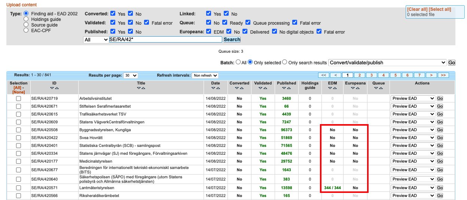Go to results page 7
The image size is (467, 200).
[419, 75]
